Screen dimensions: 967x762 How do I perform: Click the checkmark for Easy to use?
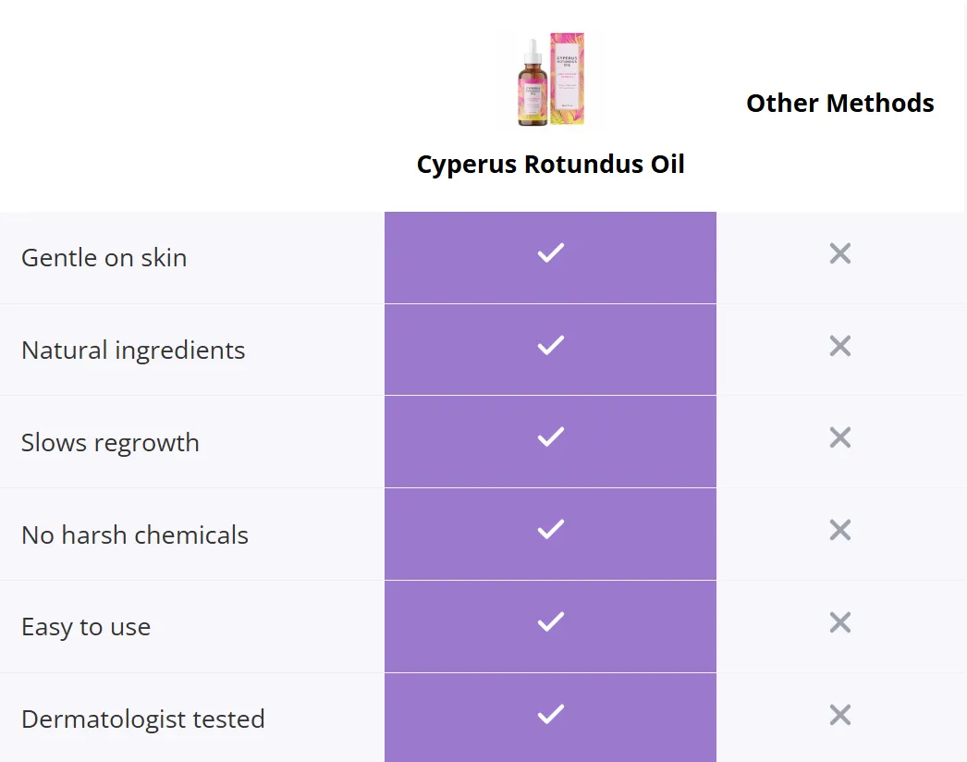coord(551,622)
